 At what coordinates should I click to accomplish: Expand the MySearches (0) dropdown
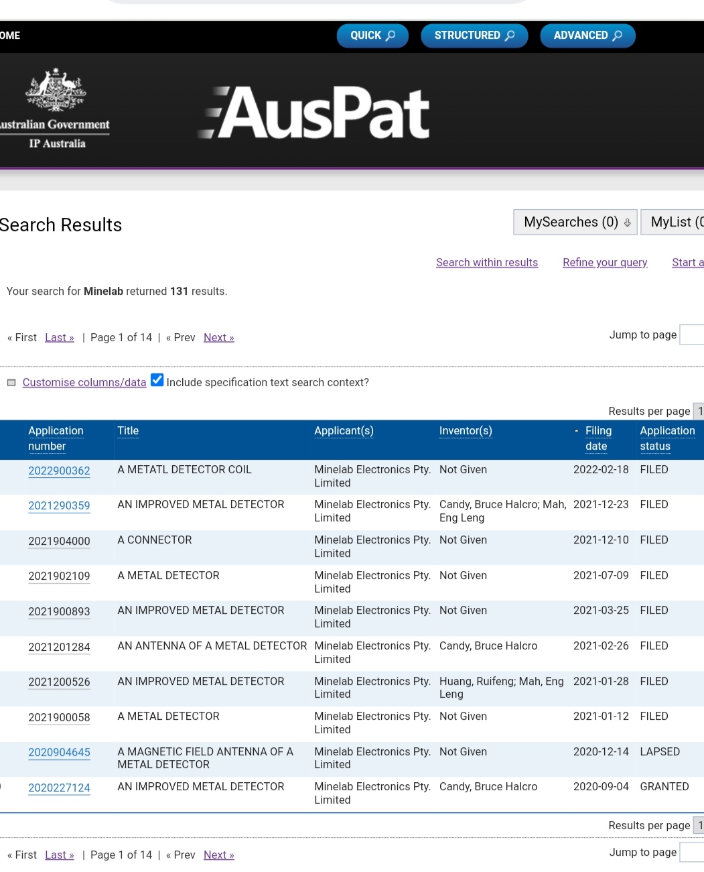[576, 223]
